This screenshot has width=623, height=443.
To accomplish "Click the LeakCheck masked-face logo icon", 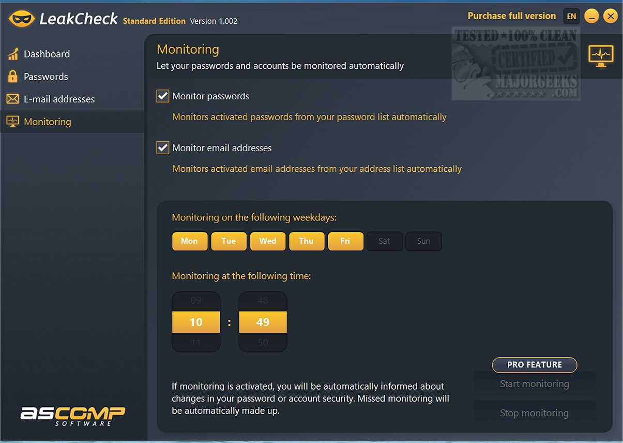I will [x=22, y=19].
